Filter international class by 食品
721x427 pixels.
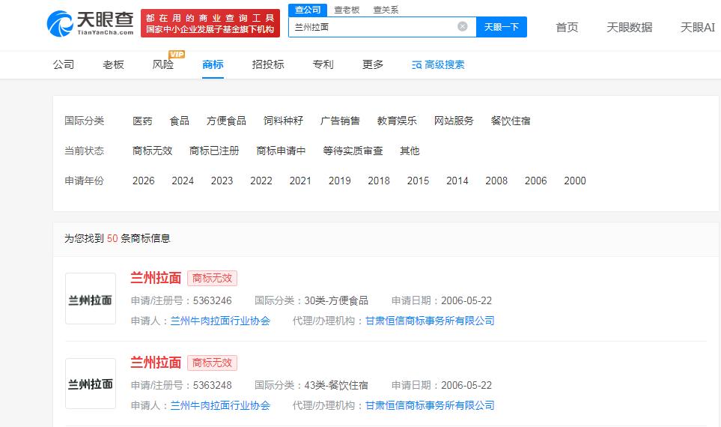pos(180,121)
